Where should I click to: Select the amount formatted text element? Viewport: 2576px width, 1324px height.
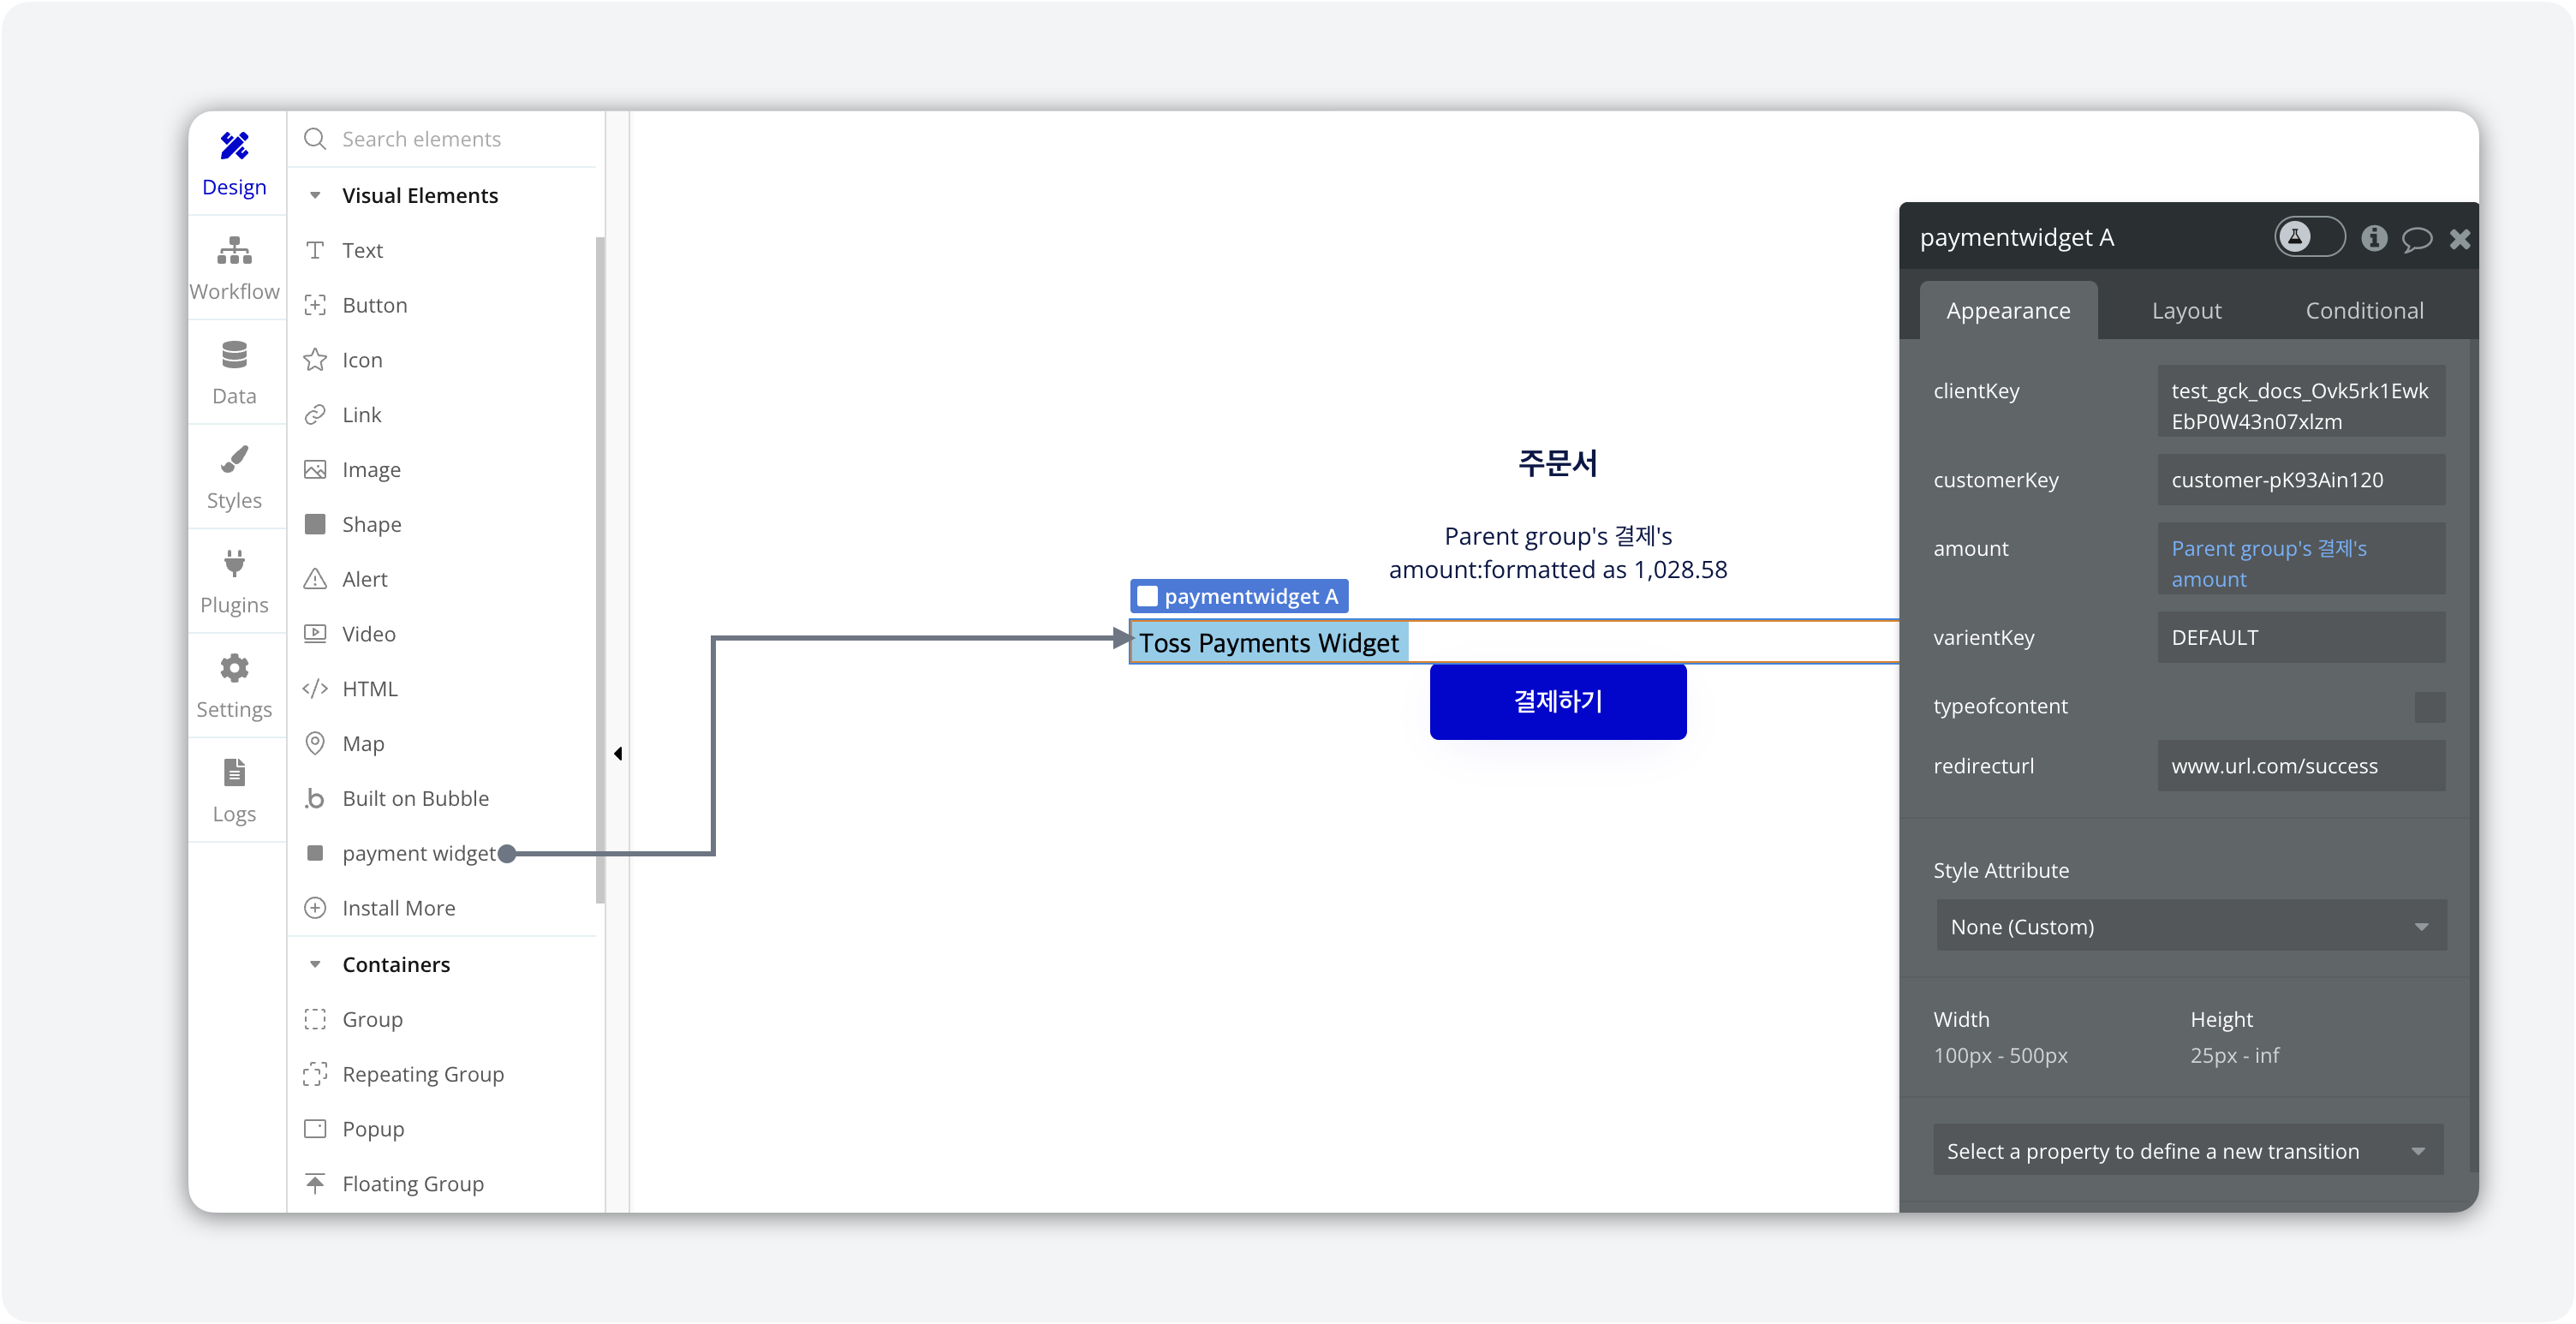pyautogui.click(x=1557, y=553)
